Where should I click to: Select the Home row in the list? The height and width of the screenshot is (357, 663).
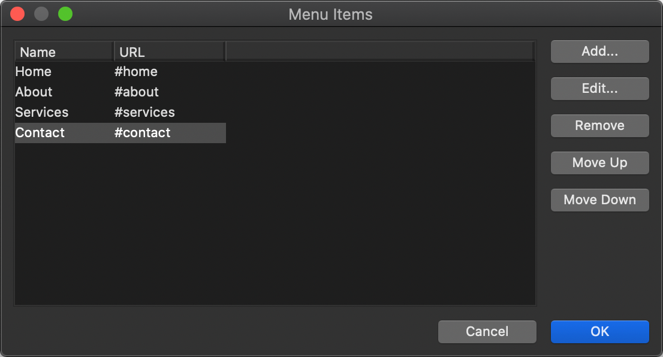pyautogui.click(x=34, y=72)
